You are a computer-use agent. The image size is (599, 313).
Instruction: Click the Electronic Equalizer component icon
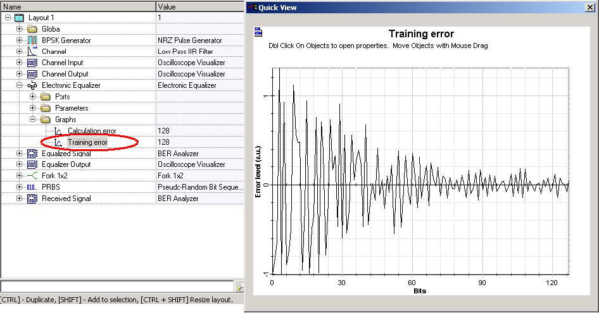pyautogui.click(x=32, y=85)
